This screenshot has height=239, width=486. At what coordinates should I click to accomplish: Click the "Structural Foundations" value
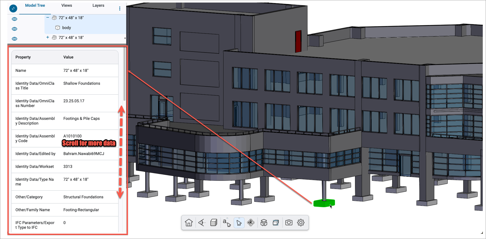83,197
